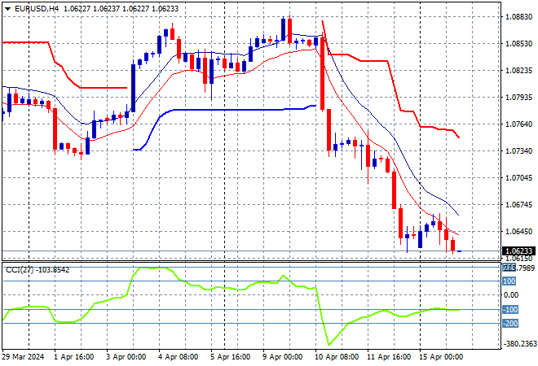Click the CCI -380.2363 minimum scale value
Image resolution: width=538 pixels, height=366 pixels.
[x=520, y=343]
